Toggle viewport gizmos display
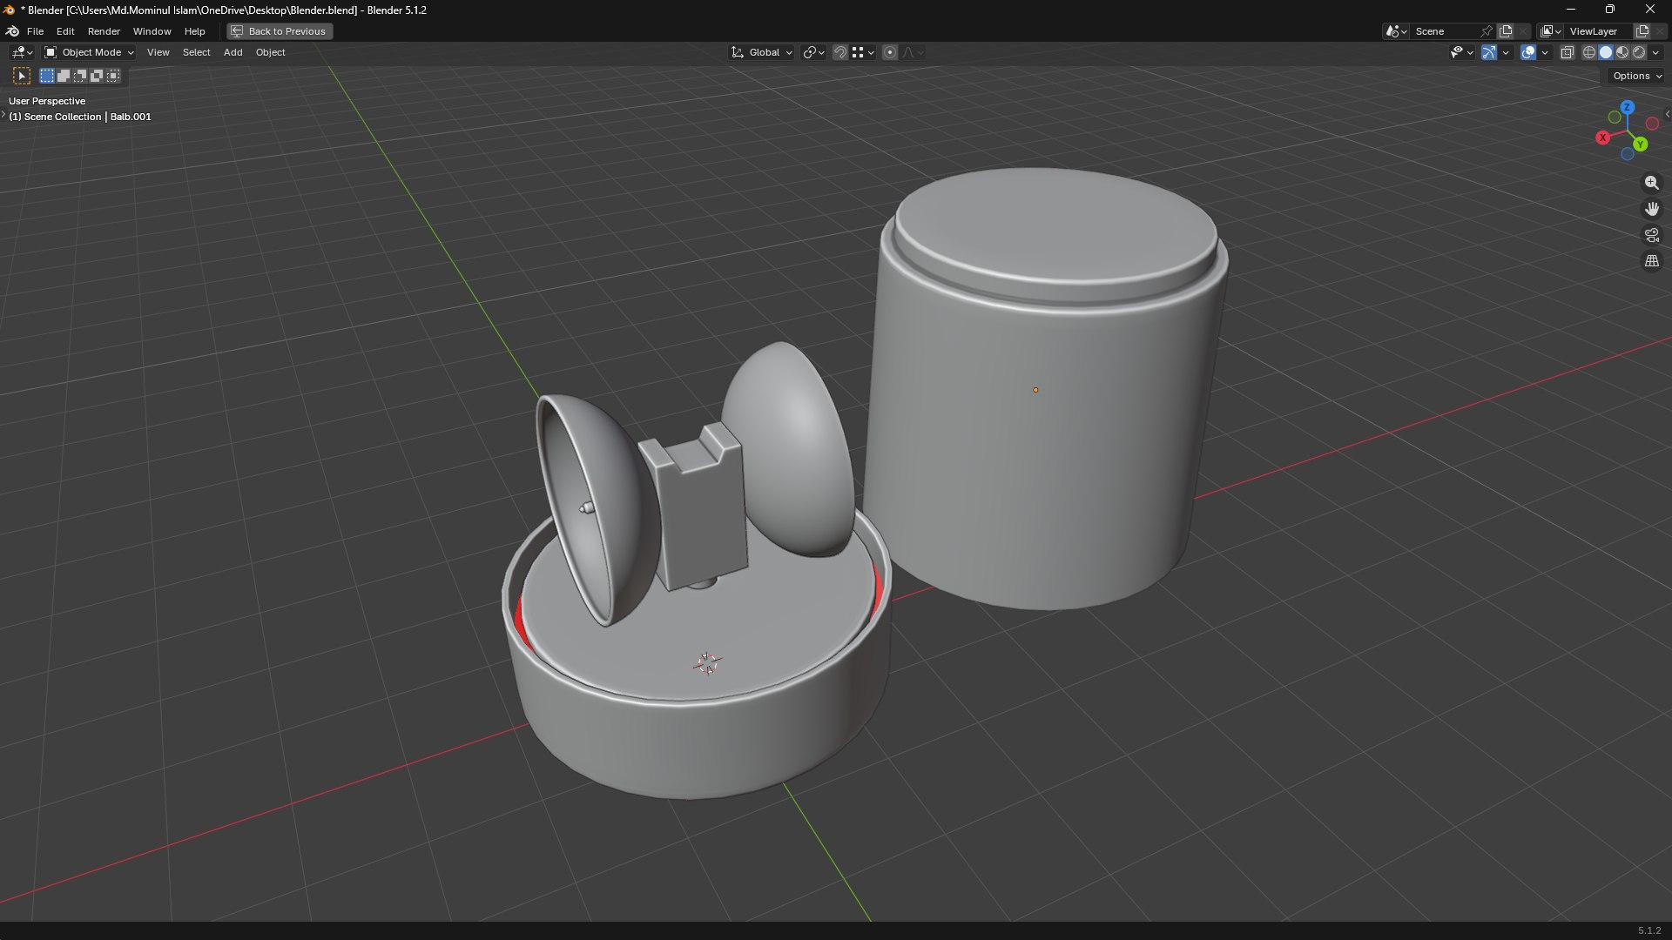The width and height of the screenshot is (1672, 940). pyautogui.click(x=1489, y=52)
